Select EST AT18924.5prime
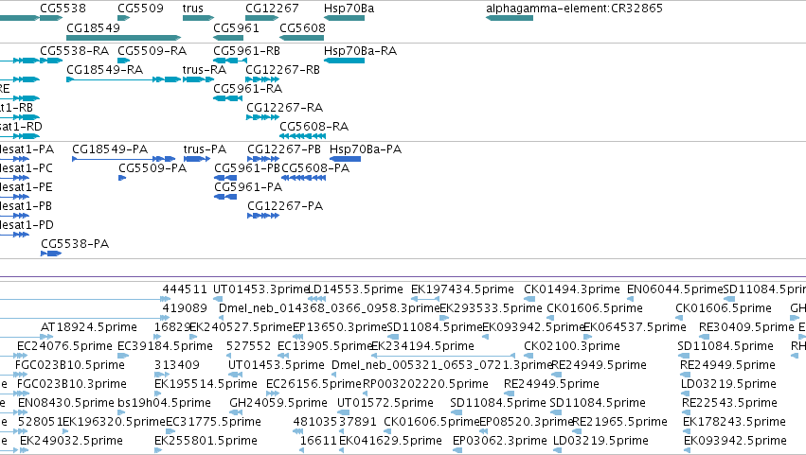This screenshot has width=806, height=455. click(x=46, y=337)
